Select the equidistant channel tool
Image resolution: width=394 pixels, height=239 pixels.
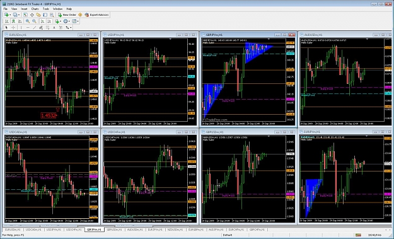tap(41, 27)
